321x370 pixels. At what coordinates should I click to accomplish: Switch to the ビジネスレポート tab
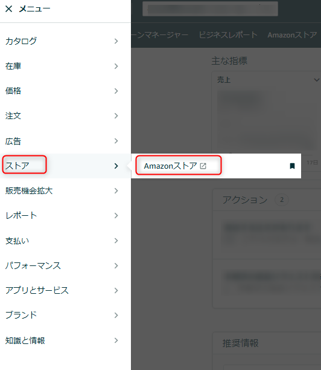coord(228,35)
